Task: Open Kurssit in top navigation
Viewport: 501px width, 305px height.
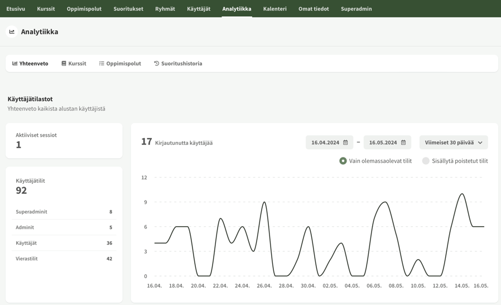Action: (x=46, y=8)
